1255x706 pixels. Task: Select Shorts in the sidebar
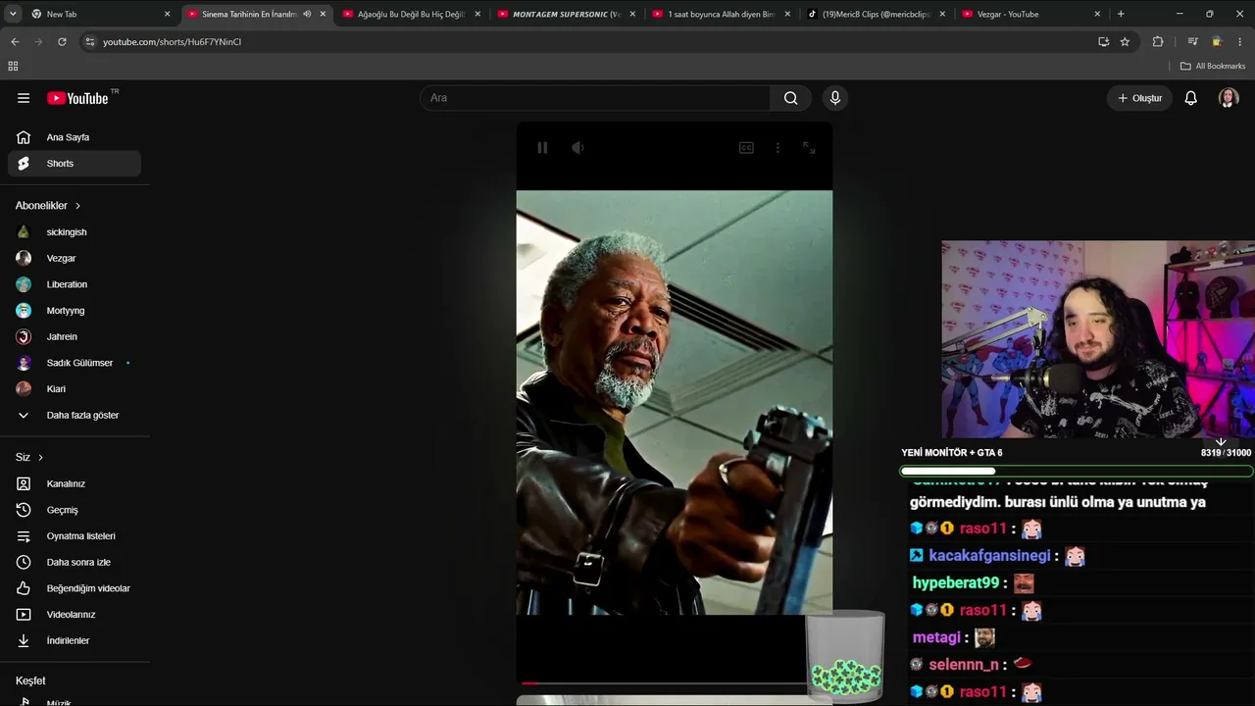[75, 164]
